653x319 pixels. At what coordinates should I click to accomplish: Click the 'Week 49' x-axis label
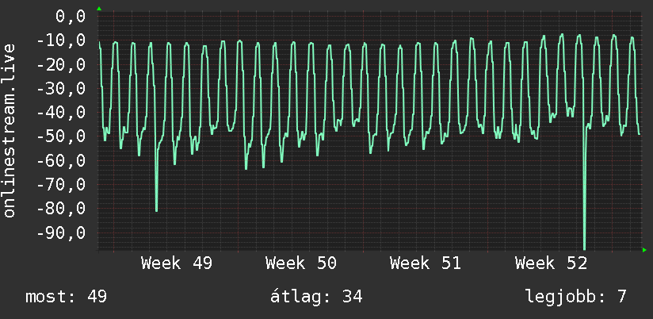pos(177,263)
